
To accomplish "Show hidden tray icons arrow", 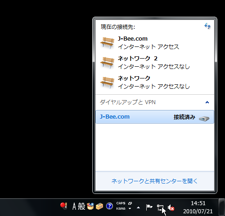I will pyautogui.click(x=138, y=208).
